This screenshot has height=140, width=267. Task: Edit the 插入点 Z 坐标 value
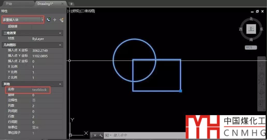pos(47,61)
